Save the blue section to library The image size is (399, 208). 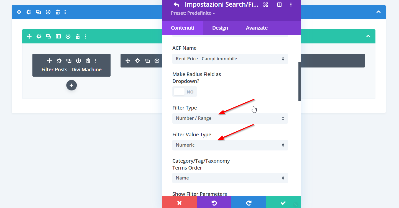click(x=48, y=12)
